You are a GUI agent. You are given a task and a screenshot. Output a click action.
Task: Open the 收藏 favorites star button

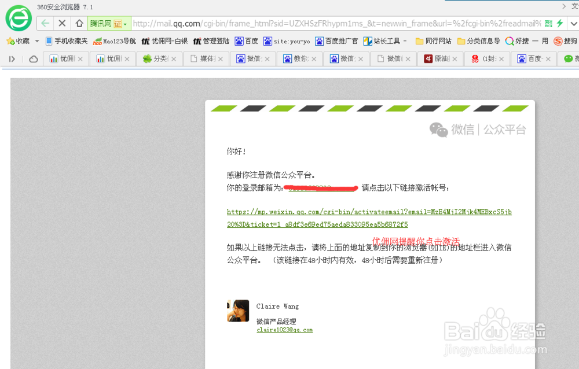tap(18, 41)
